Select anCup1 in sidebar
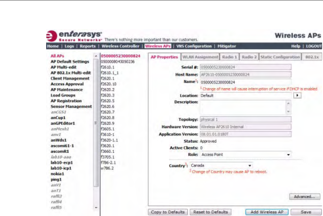The width and height of the screenshot is (323, 216). [x=58, y=118]
